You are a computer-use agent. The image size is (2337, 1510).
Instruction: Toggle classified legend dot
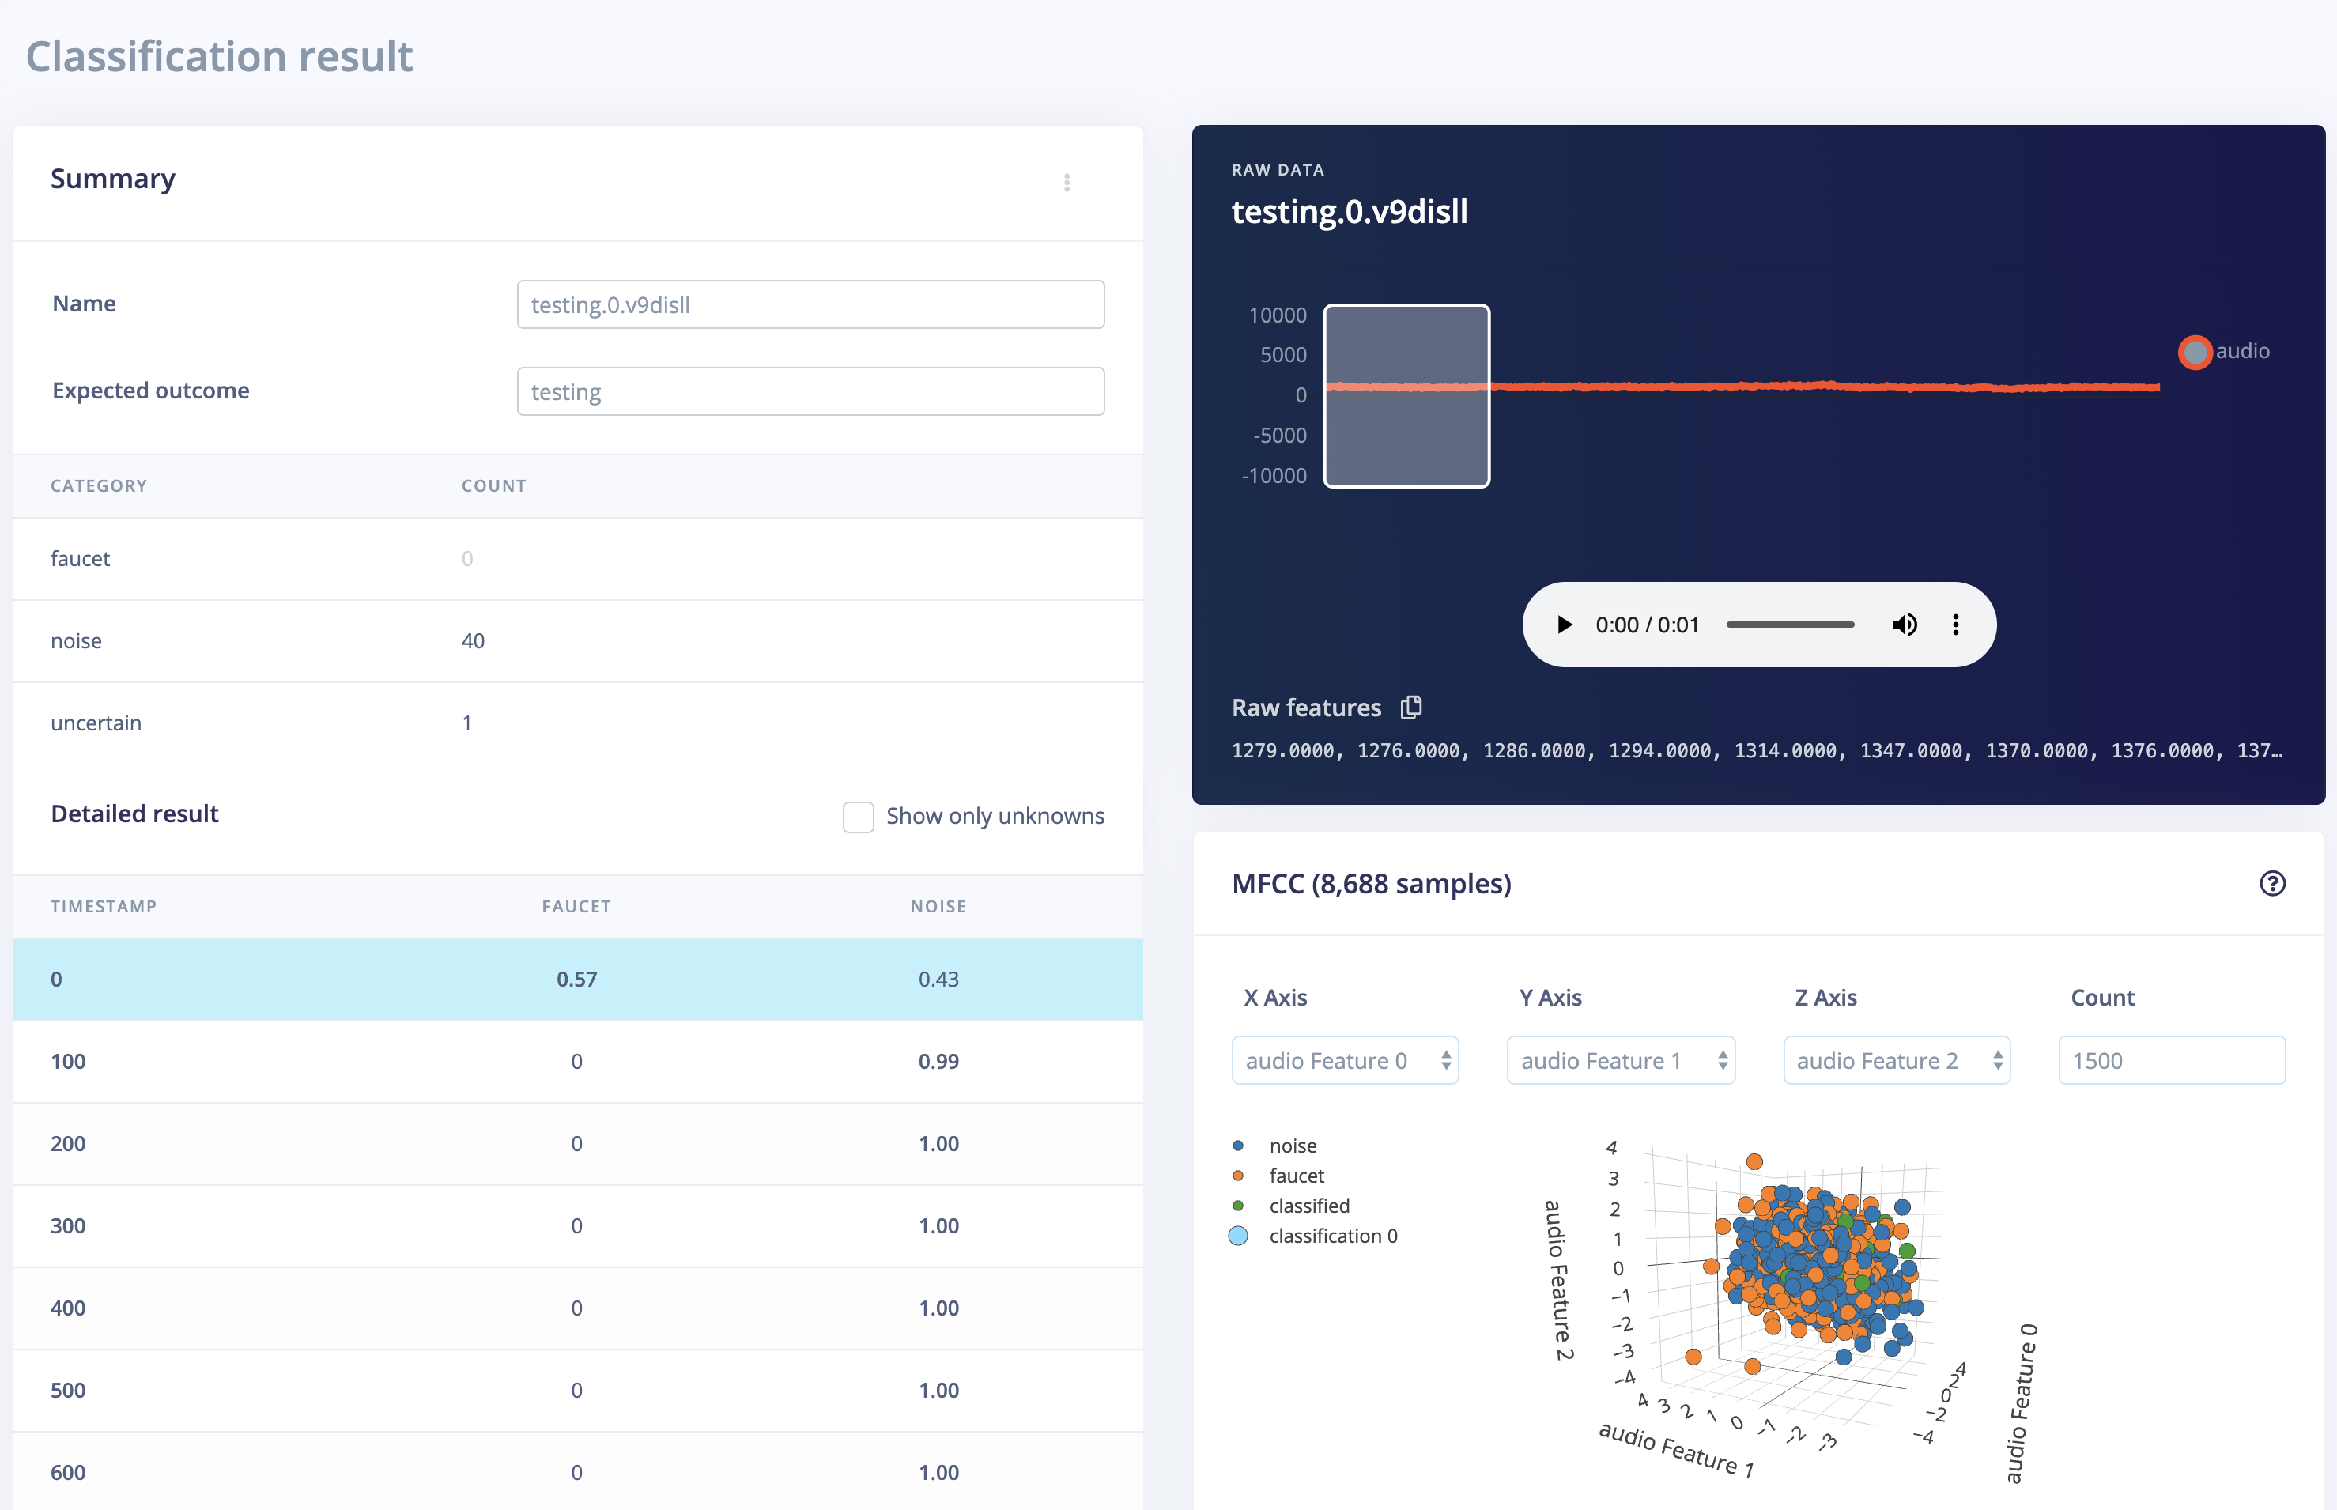coord(1238,1206)
